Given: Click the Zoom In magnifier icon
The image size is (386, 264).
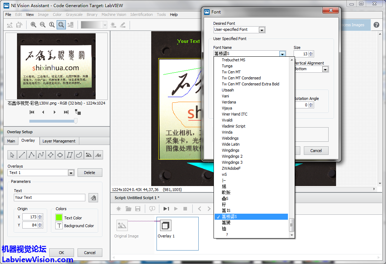Looking at the screenshot, I should coord(33,25).
